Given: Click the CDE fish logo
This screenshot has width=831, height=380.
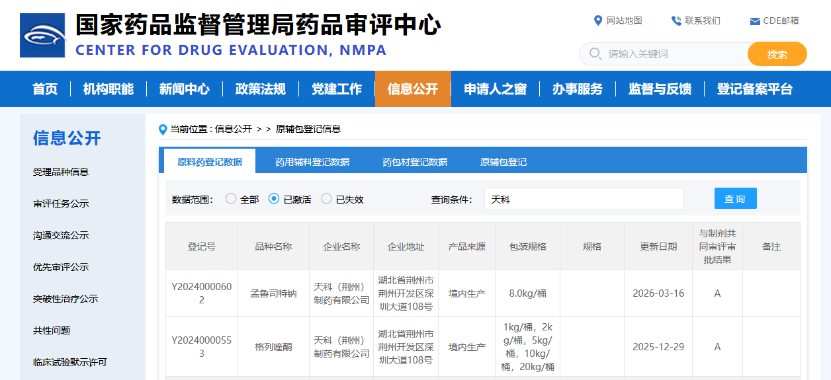Looking at the screenshot, I should point(42,36).
